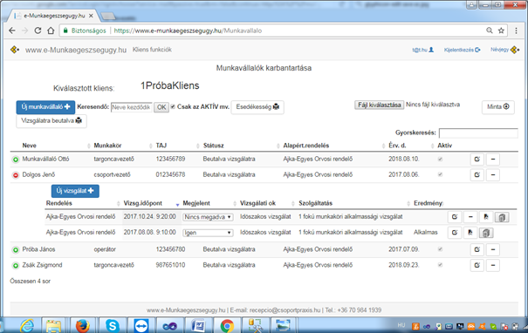Delete the 2017.10.24. 9:20:00 examination
The image size is (528, 333).
point(470,217)
